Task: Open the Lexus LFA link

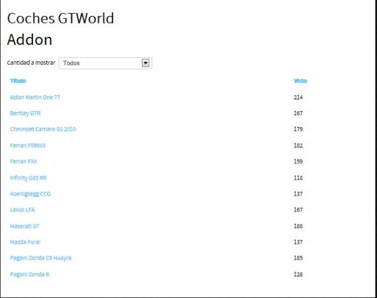Action: [22, 210]
